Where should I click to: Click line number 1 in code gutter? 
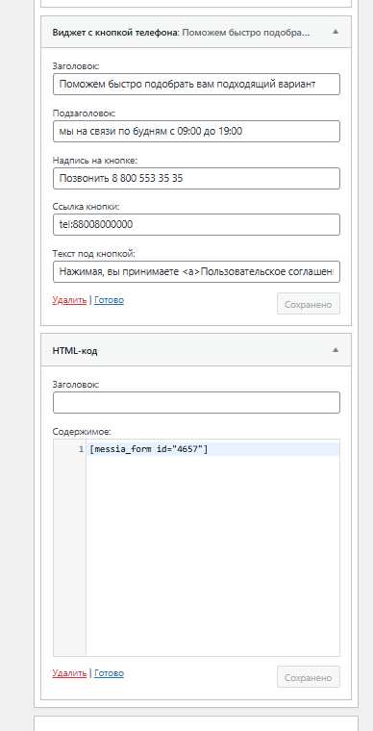coord(81,449)
